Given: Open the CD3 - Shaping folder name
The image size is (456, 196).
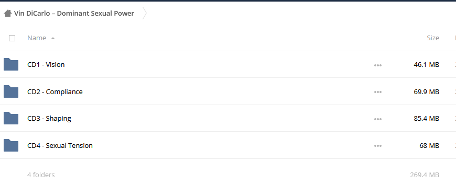Looking at the screenshot, I should [x=49, y=118].
